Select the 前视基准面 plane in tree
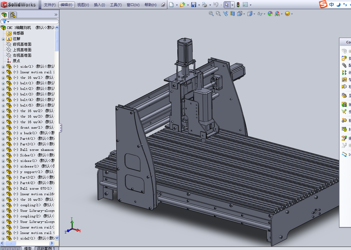The width and height of the screenshot is (351, 250). pos(22,44)
